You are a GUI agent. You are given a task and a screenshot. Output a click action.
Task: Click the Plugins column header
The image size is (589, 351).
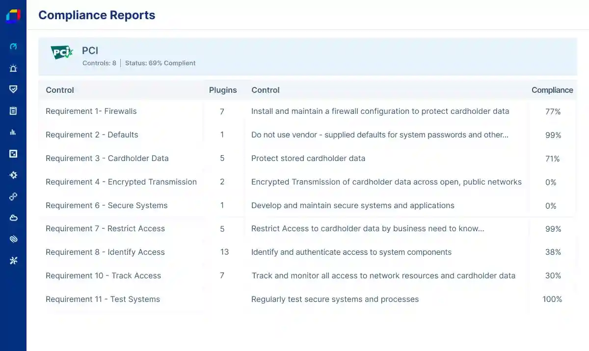[x=223, y=90]
